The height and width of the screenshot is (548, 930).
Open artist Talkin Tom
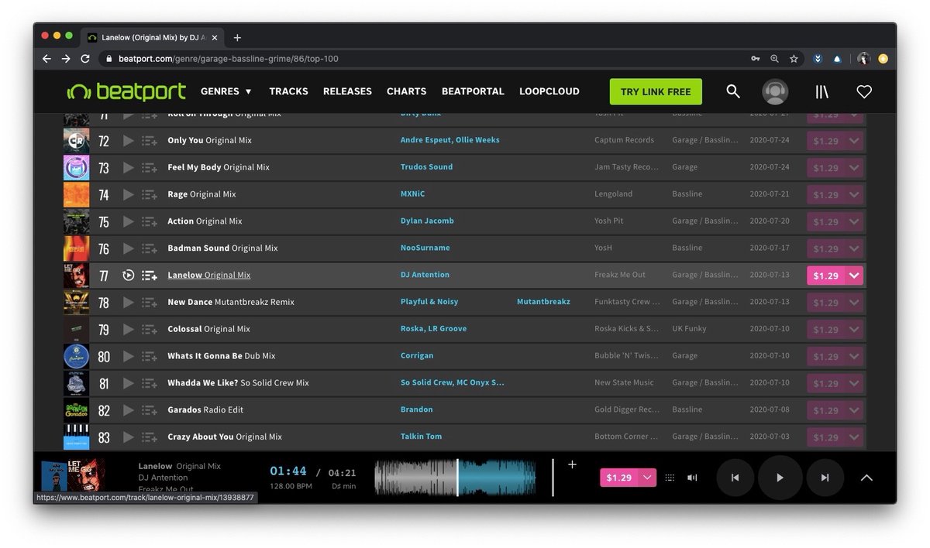[x=421, y=437]
